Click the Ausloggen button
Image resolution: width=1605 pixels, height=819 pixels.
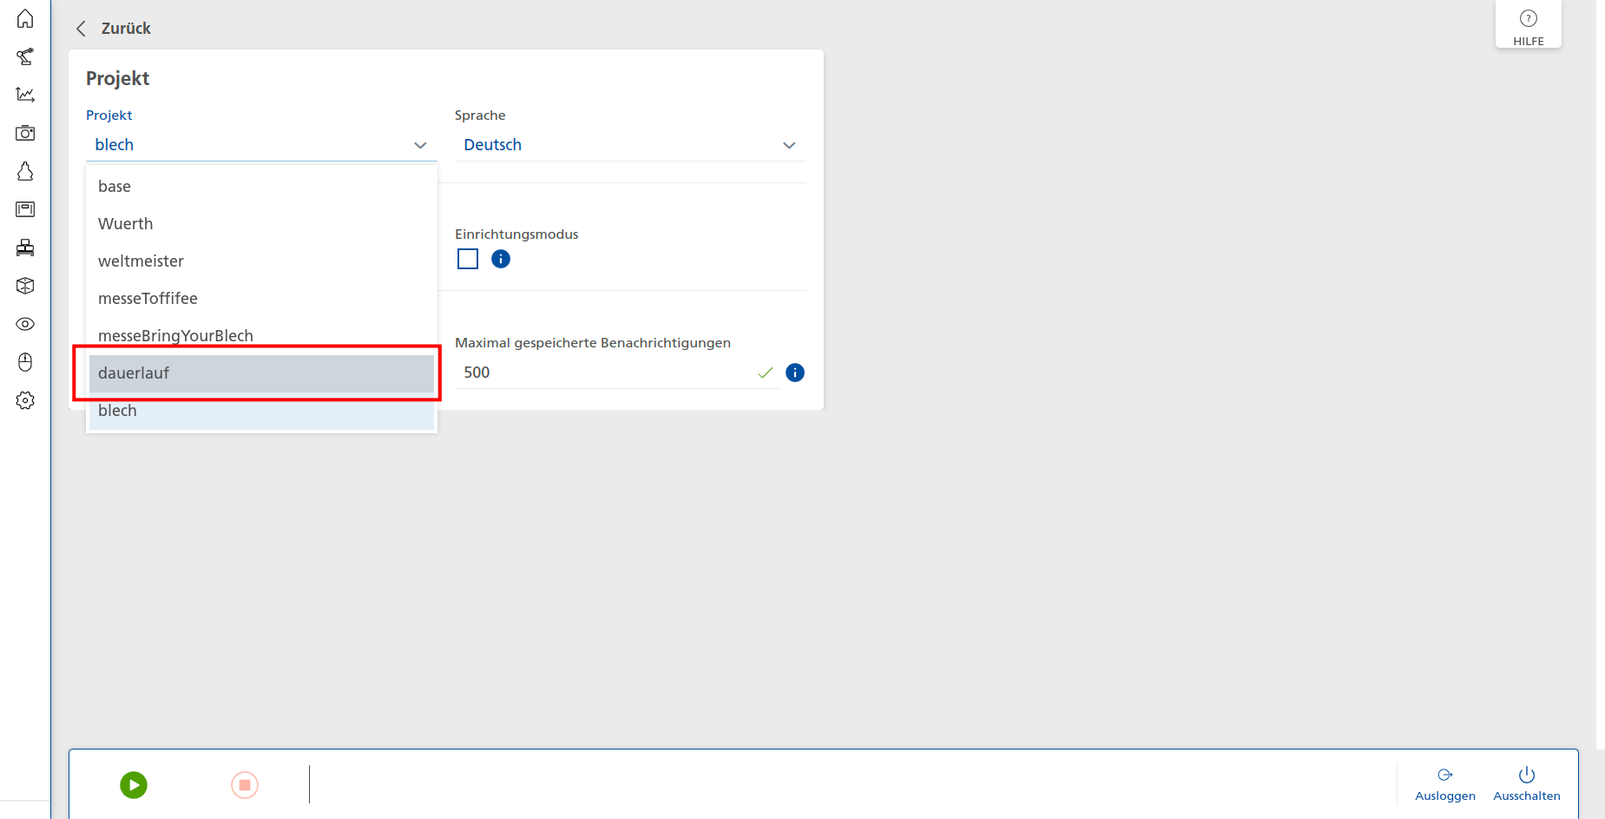click(x=1444, y=784)
